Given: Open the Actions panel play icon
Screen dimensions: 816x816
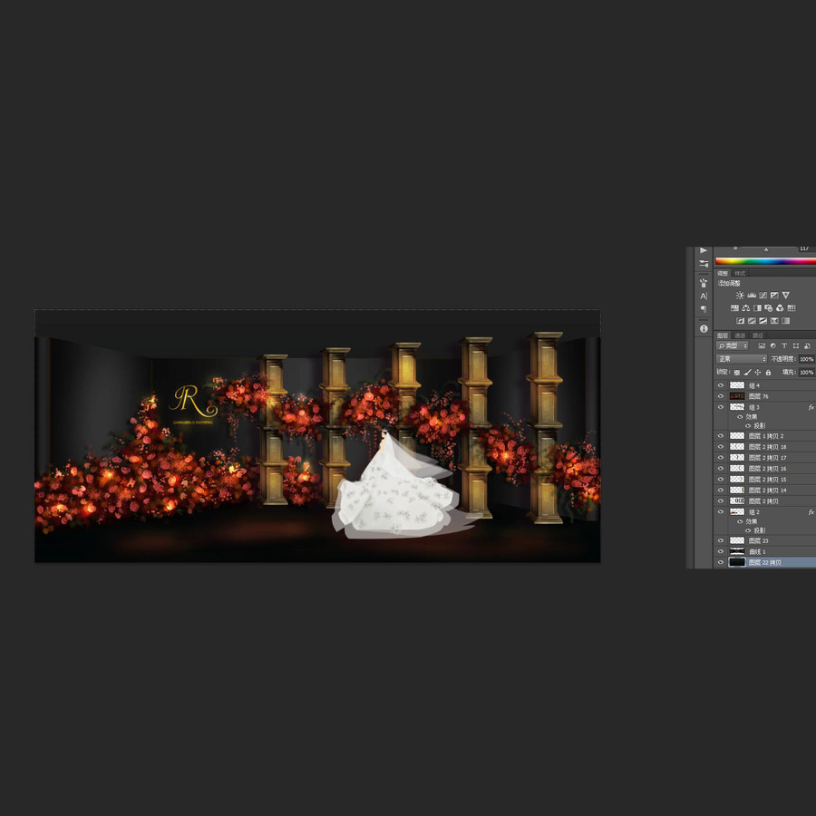Looking at the screenshot, I should pyautogui.click(x=703, y=250).
